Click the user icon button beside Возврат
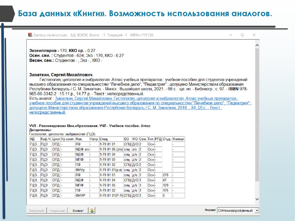Viewport: 295px width, 221px height. point(92,211)
